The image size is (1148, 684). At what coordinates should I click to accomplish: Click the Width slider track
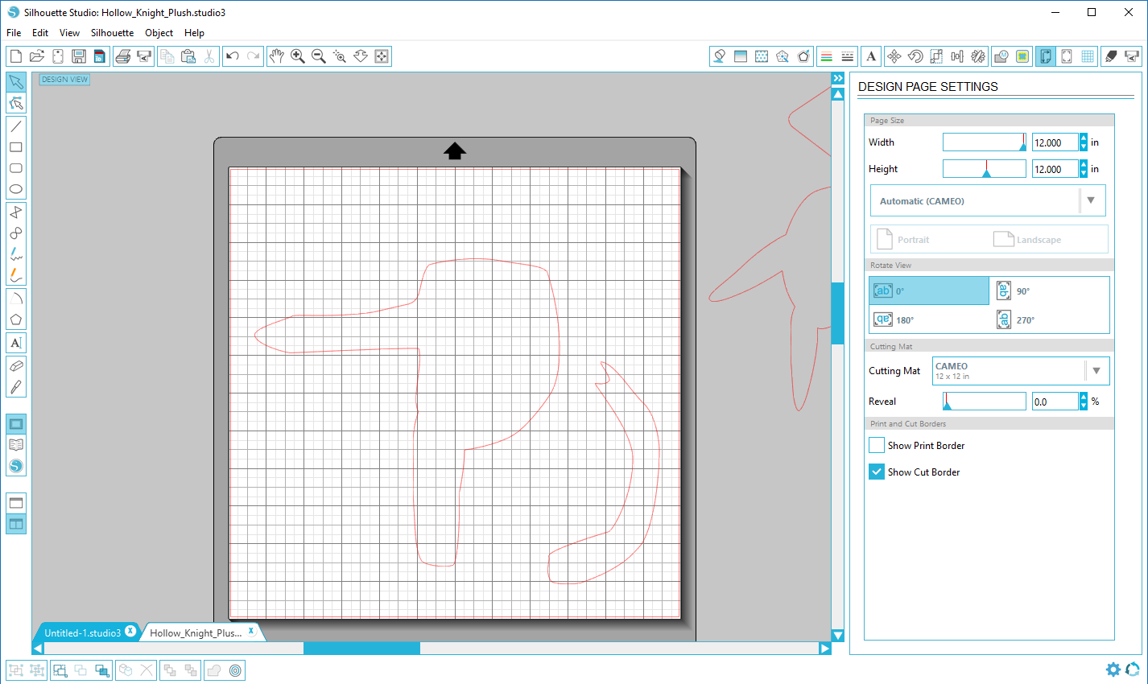[x=985, y=142]
